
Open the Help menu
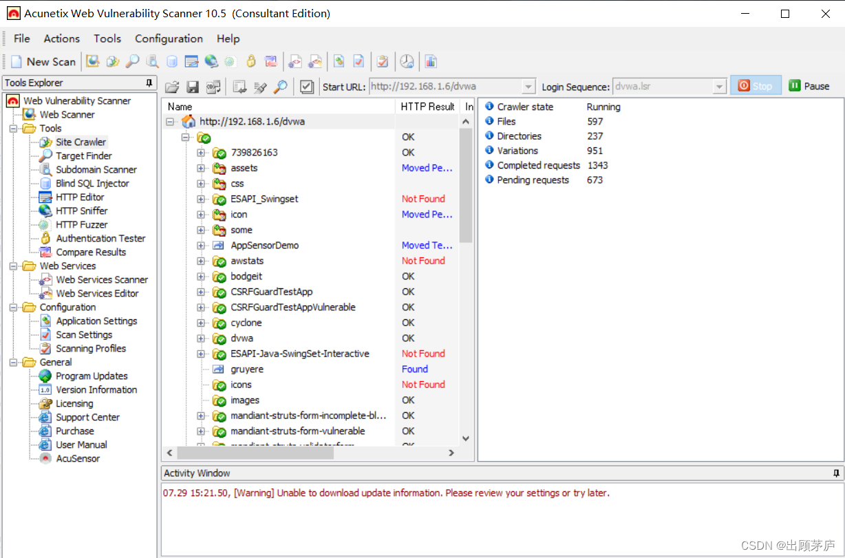point(228,39)
